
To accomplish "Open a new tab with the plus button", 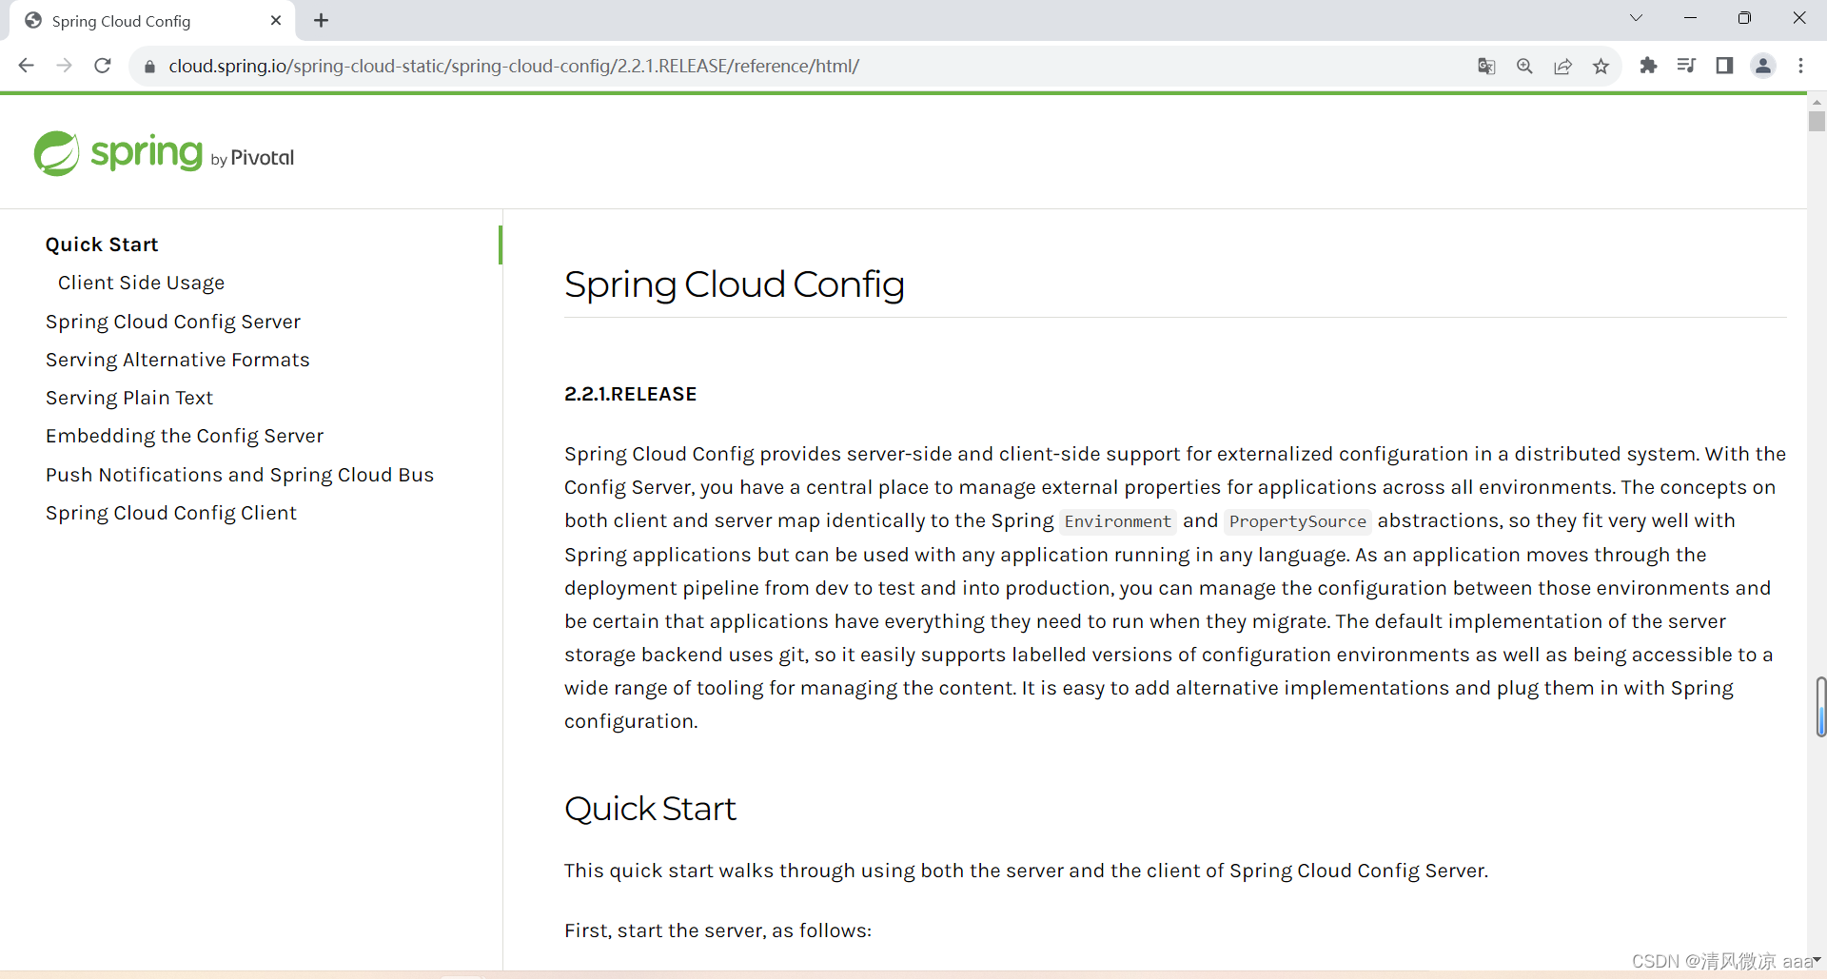I will pyautogui.click(x=322, y=21).
